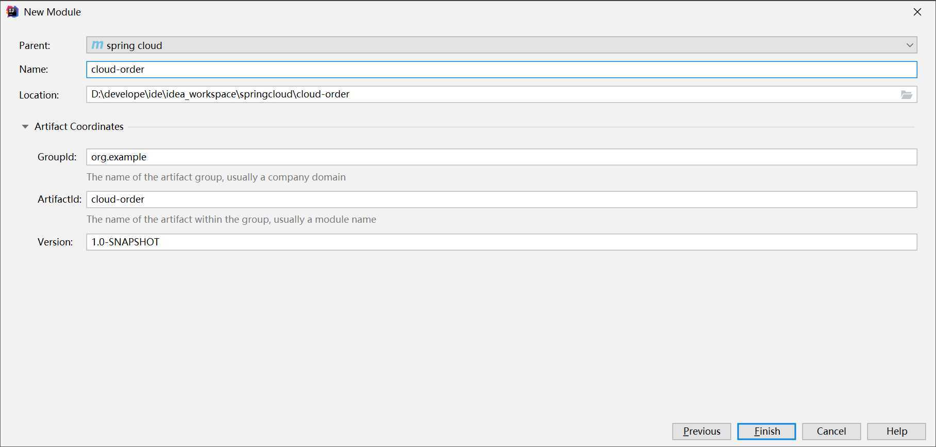Click the GroupId label
Image resolution: width=936 pixels, height=447 pixels.
pos(57,157)
